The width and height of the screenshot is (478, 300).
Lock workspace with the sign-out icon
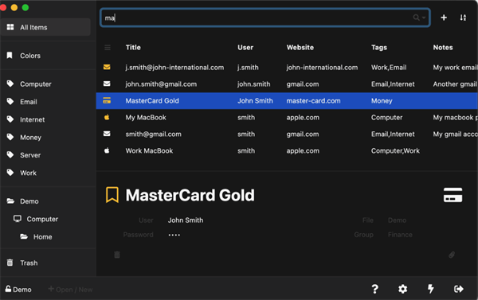(x=459, y=289)
